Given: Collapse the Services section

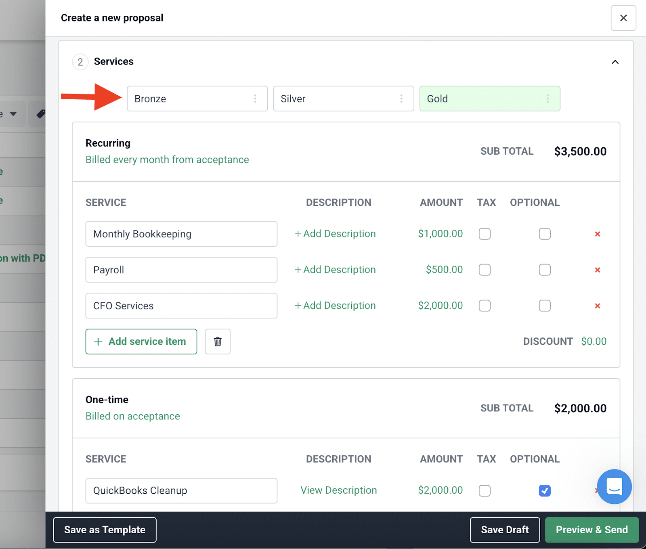Looking at the screenshot, I should coord(615,62).
